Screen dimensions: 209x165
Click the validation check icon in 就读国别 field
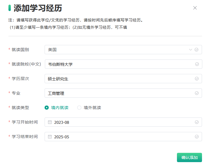(x=196, y=50)
